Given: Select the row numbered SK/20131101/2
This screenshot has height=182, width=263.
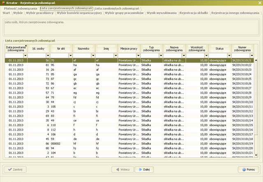Looking at the screenshot, I should [129, 65].
